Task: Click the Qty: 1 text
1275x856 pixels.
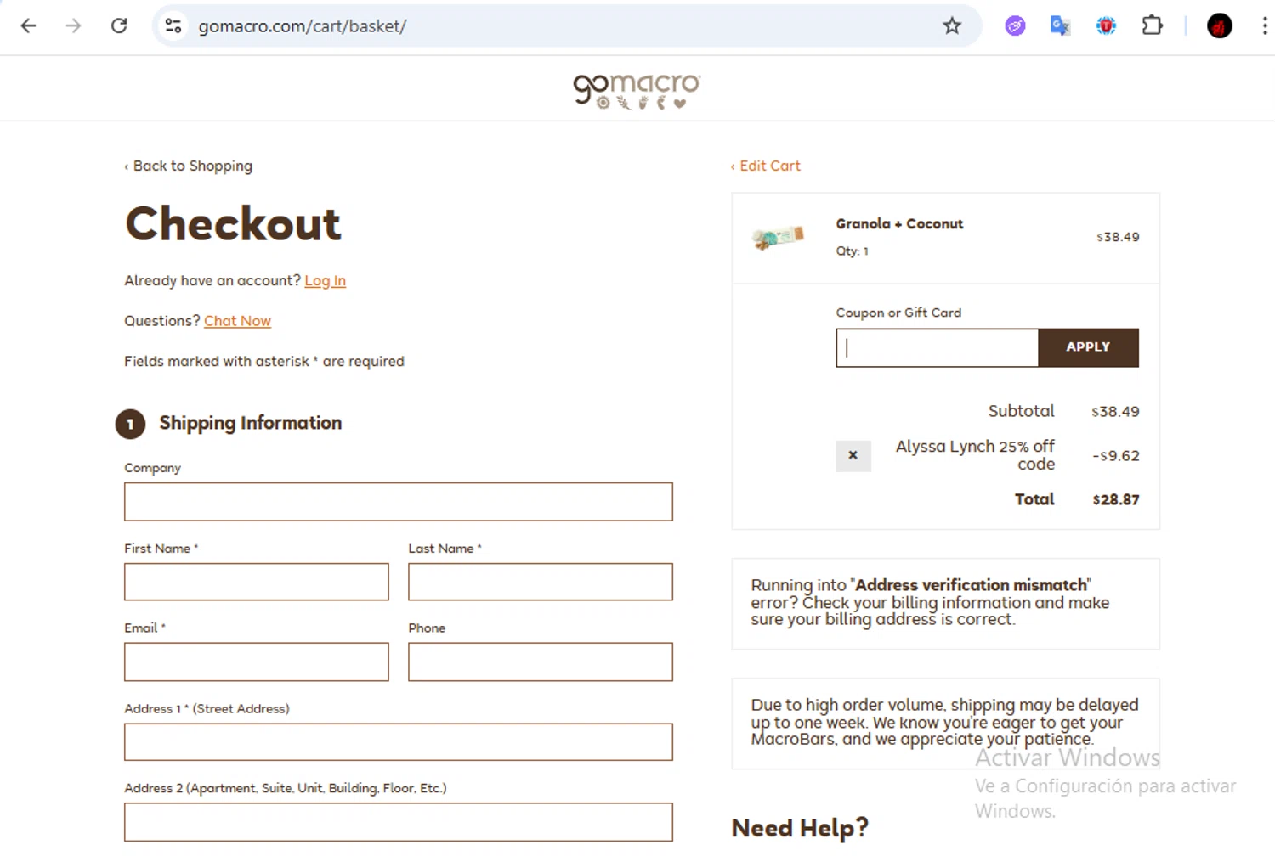Action: [x=852, y=251]
